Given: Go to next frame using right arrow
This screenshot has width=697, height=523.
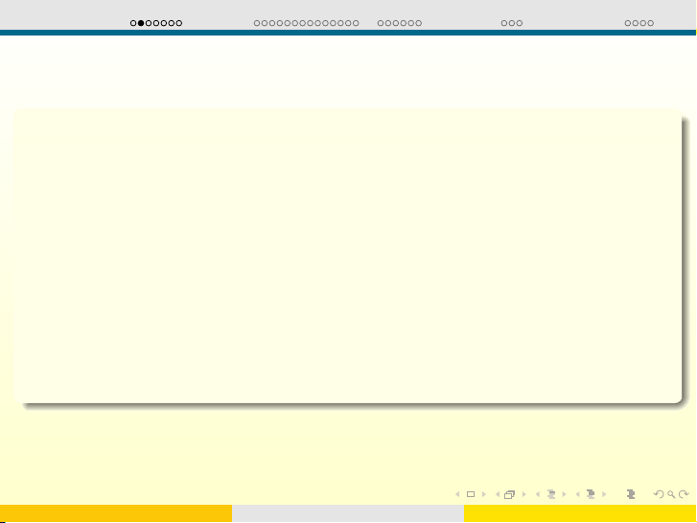Looking at the screenshot, I should coord(523,494).
